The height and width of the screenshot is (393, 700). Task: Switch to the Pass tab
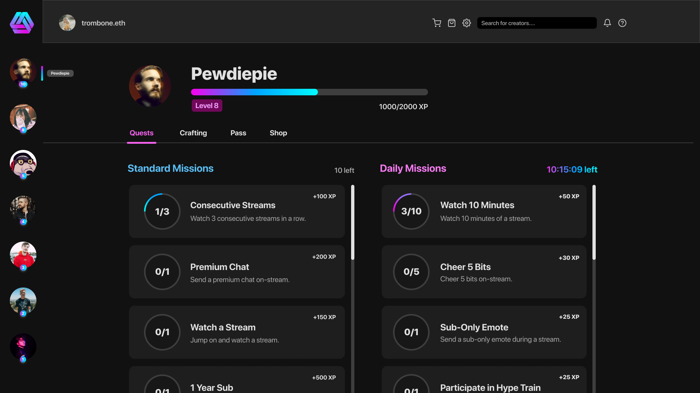[x=238, y=133]
